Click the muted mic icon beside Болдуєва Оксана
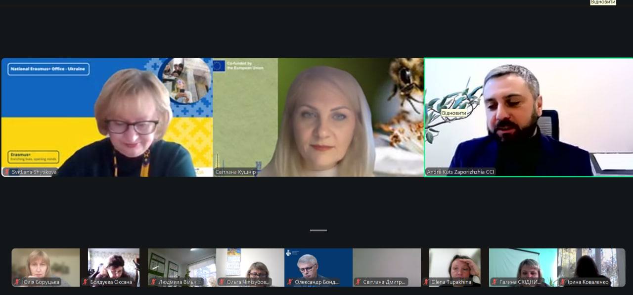The image size is (633, 295). pos(86,282)
